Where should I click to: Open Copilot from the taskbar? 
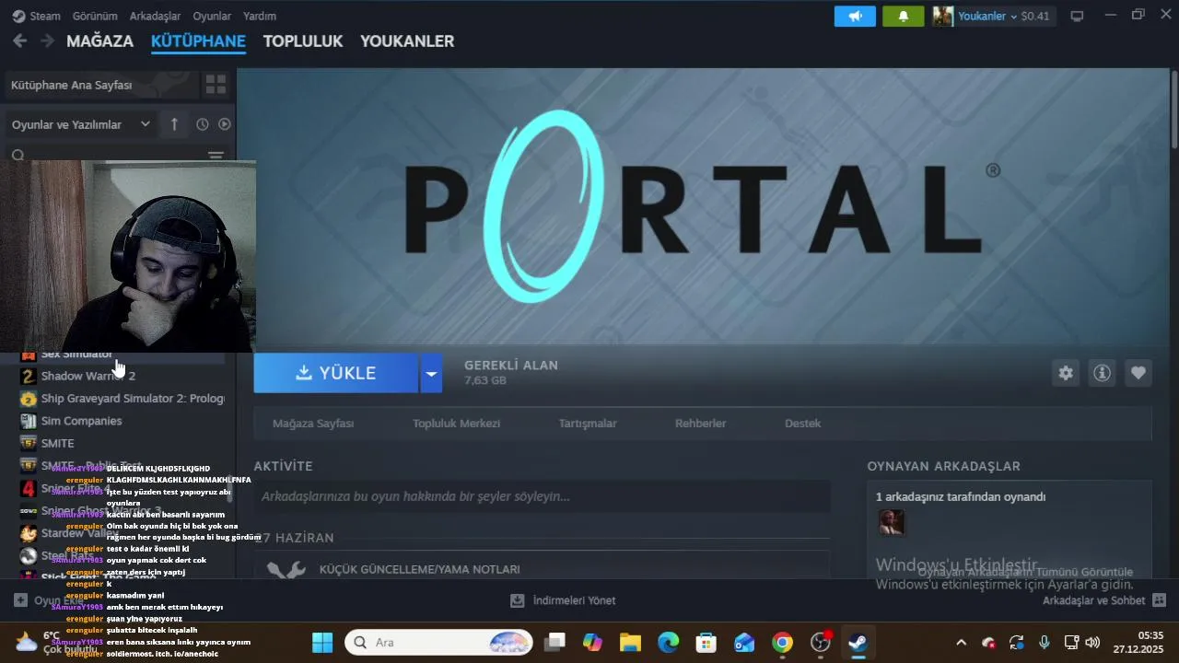coord(591,642)
